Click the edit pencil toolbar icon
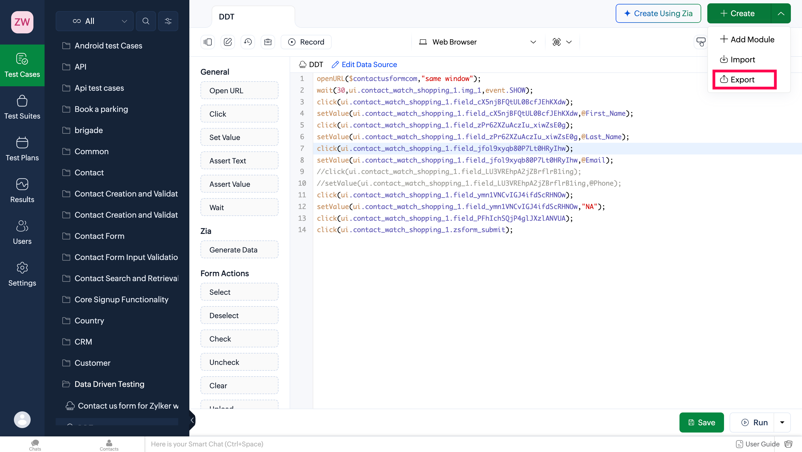 point(228,42)
